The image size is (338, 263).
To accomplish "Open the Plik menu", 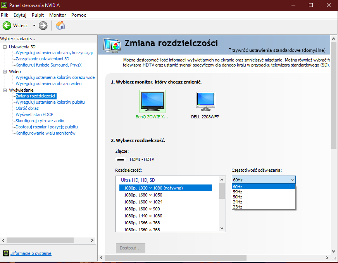I will 5,15.
